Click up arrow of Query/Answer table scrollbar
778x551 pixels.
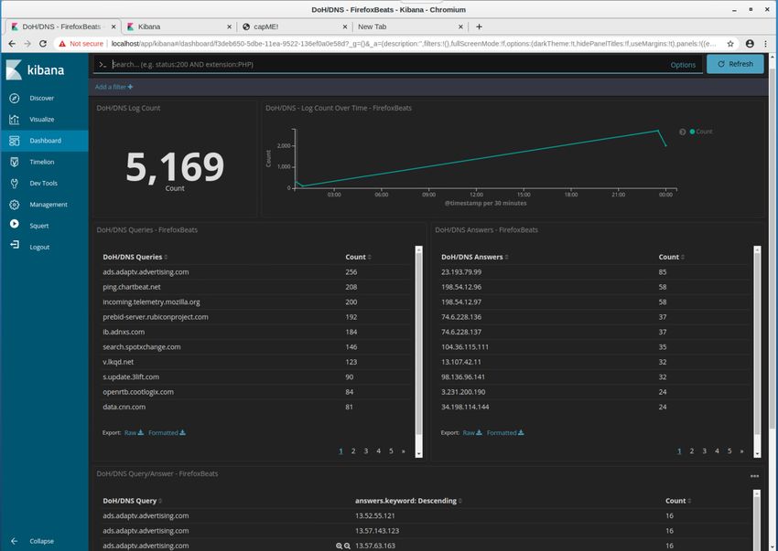tap(757, 494)
